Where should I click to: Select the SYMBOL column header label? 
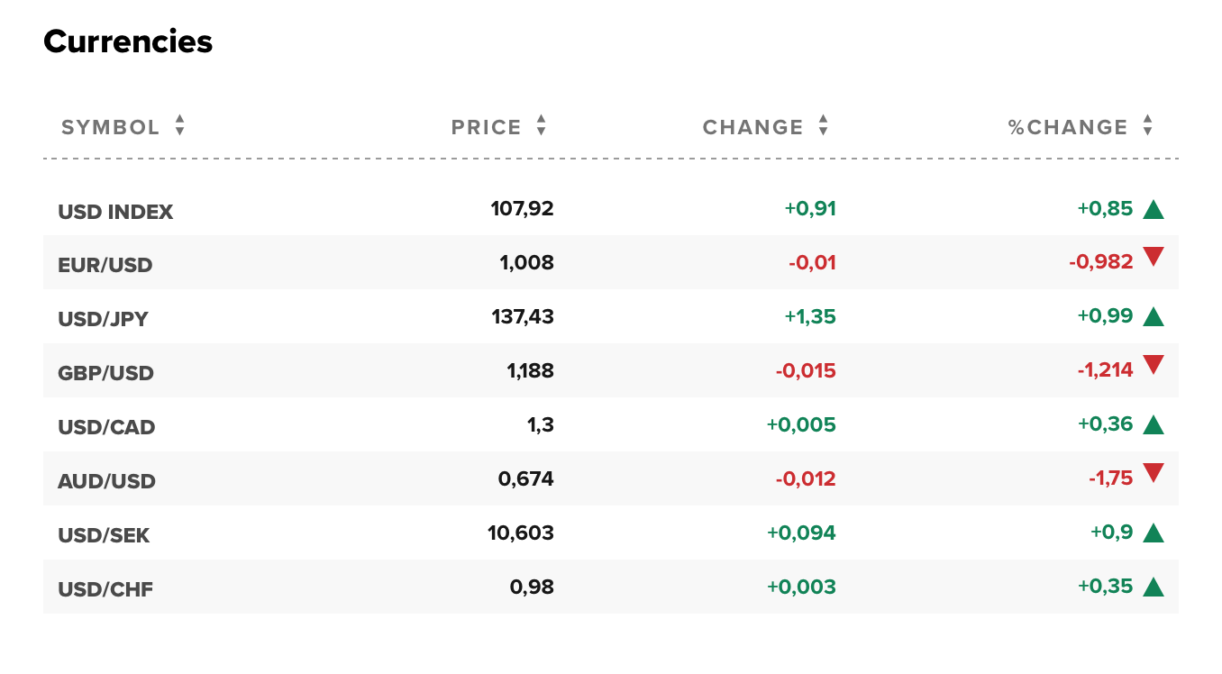(110, 127)
